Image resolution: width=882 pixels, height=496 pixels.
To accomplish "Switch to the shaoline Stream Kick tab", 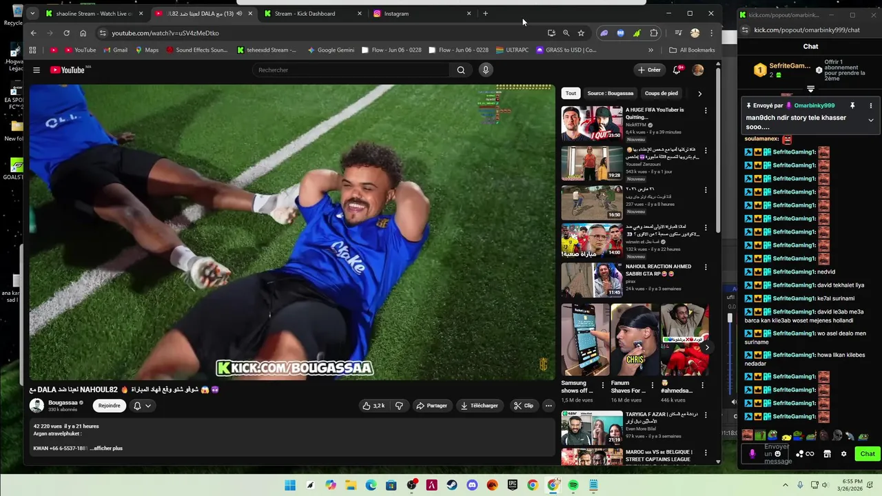I will 88,13.
